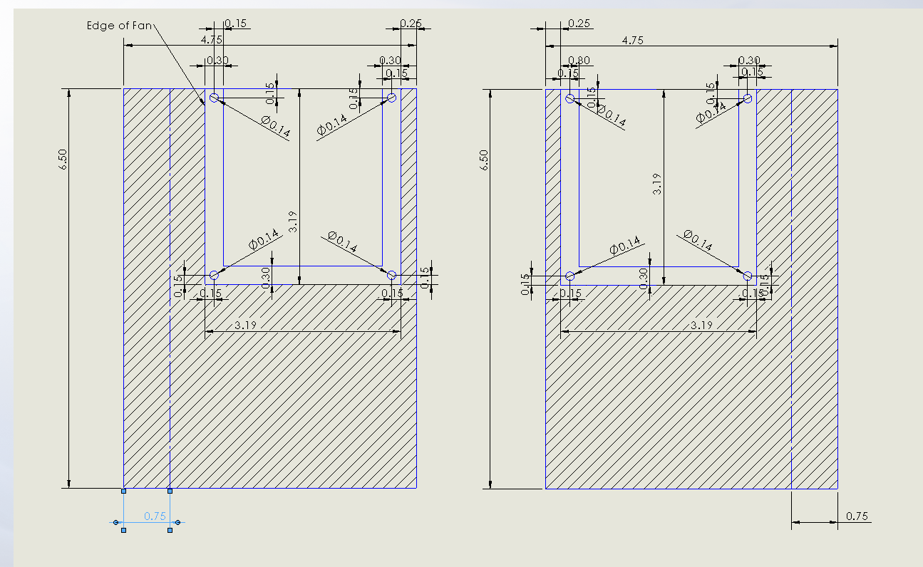This screenshot has width=923, height=567.
Task: Click the bottom-right hole circle in right-hand view
Action: click(748, 276)
